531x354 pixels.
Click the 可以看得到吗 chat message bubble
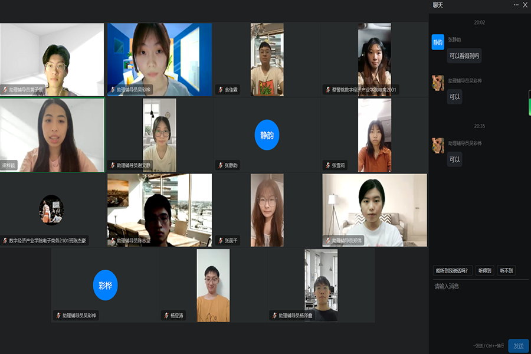[x=464, y=56]
